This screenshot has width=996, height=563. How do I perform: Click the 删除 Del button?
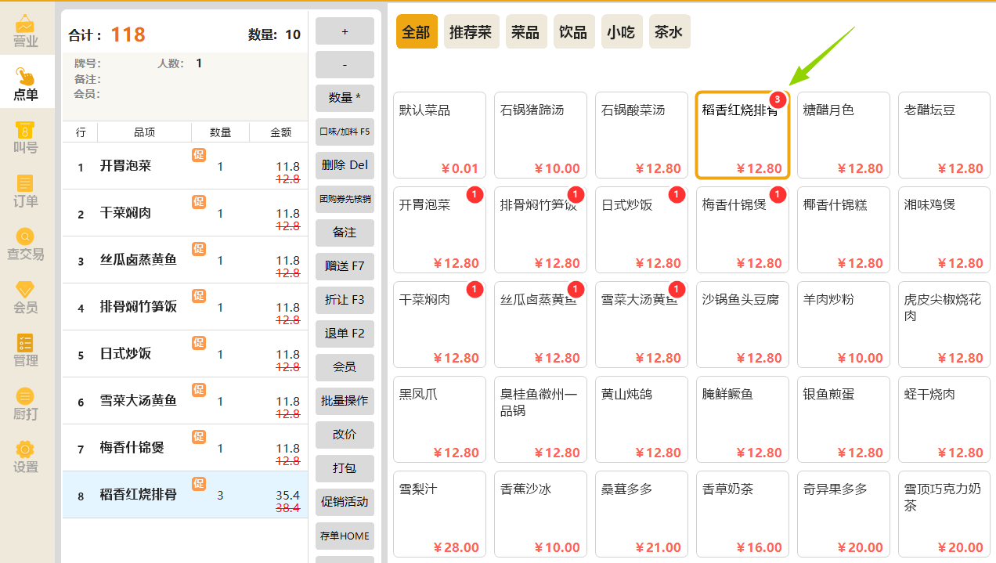pyautogui.click(x=345, y=165)
